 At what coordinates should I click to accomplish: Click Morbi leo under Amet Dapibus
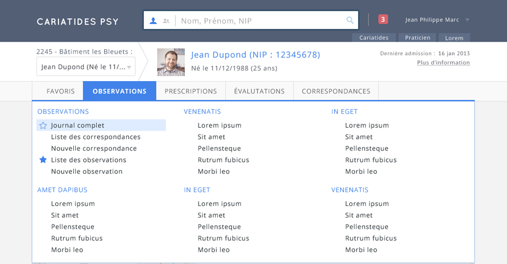click(x=67, y=249)
